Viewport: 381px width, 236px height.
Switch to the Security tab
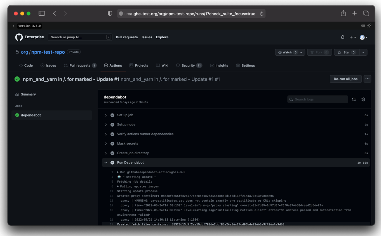(189, 65)
